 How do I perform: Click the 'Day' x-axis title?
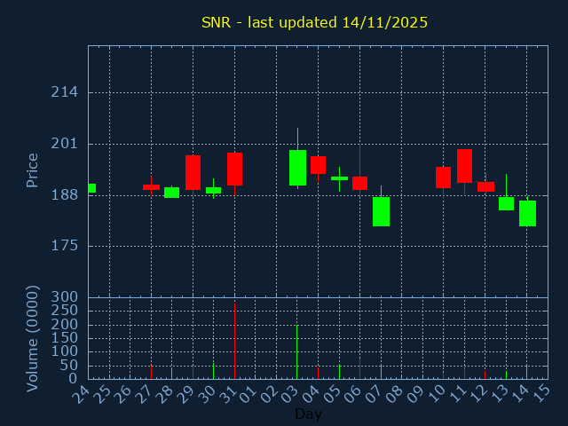(308, 414)
